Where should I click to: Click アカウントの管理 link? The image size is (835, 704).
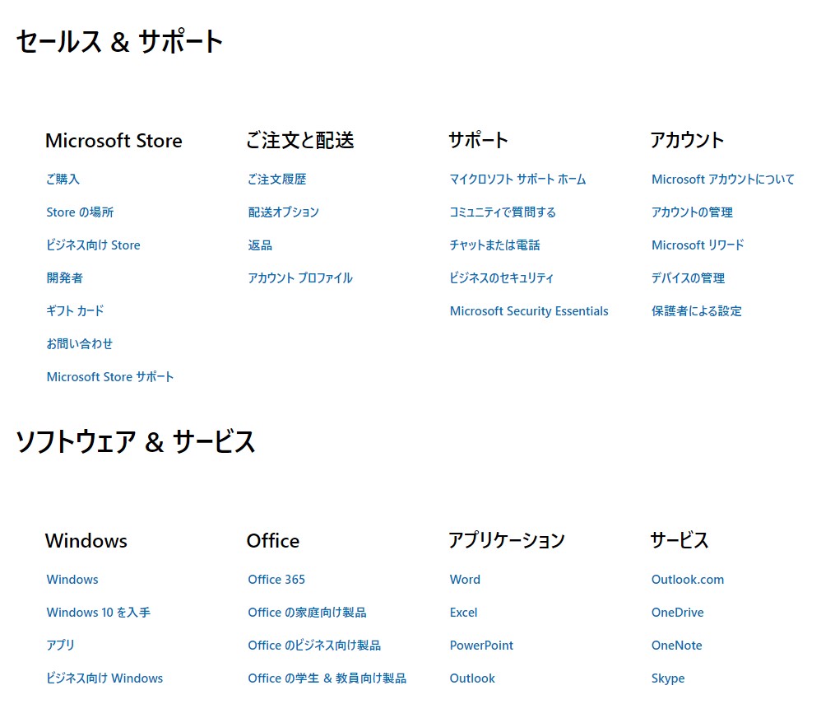[x=692, y=212]
